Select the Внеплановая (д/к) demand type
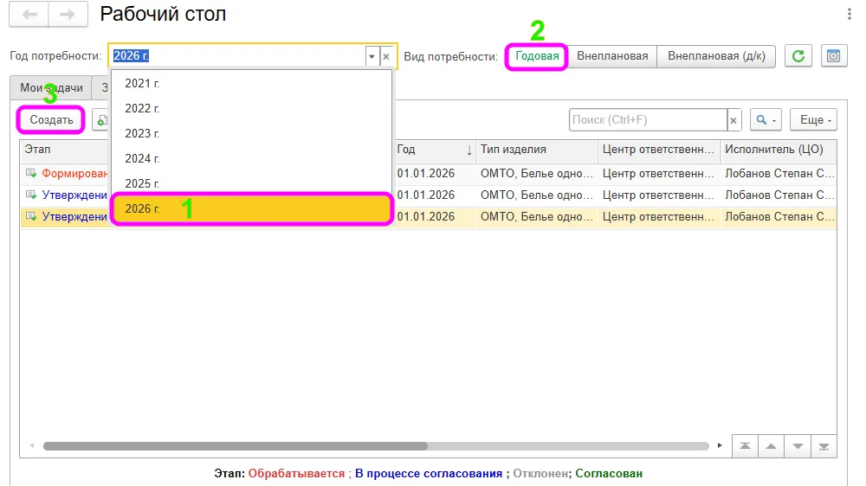Screen dimensions: 866x486 [x=716, y=56]
